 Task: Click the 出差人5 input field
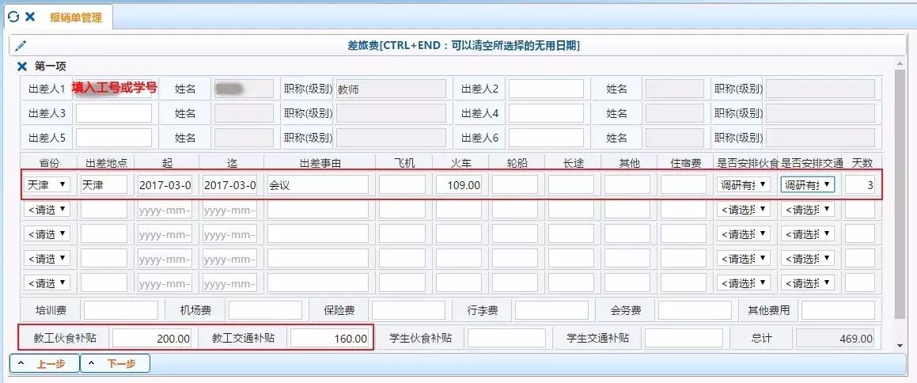pyautogui.click(x=114, y=138)
